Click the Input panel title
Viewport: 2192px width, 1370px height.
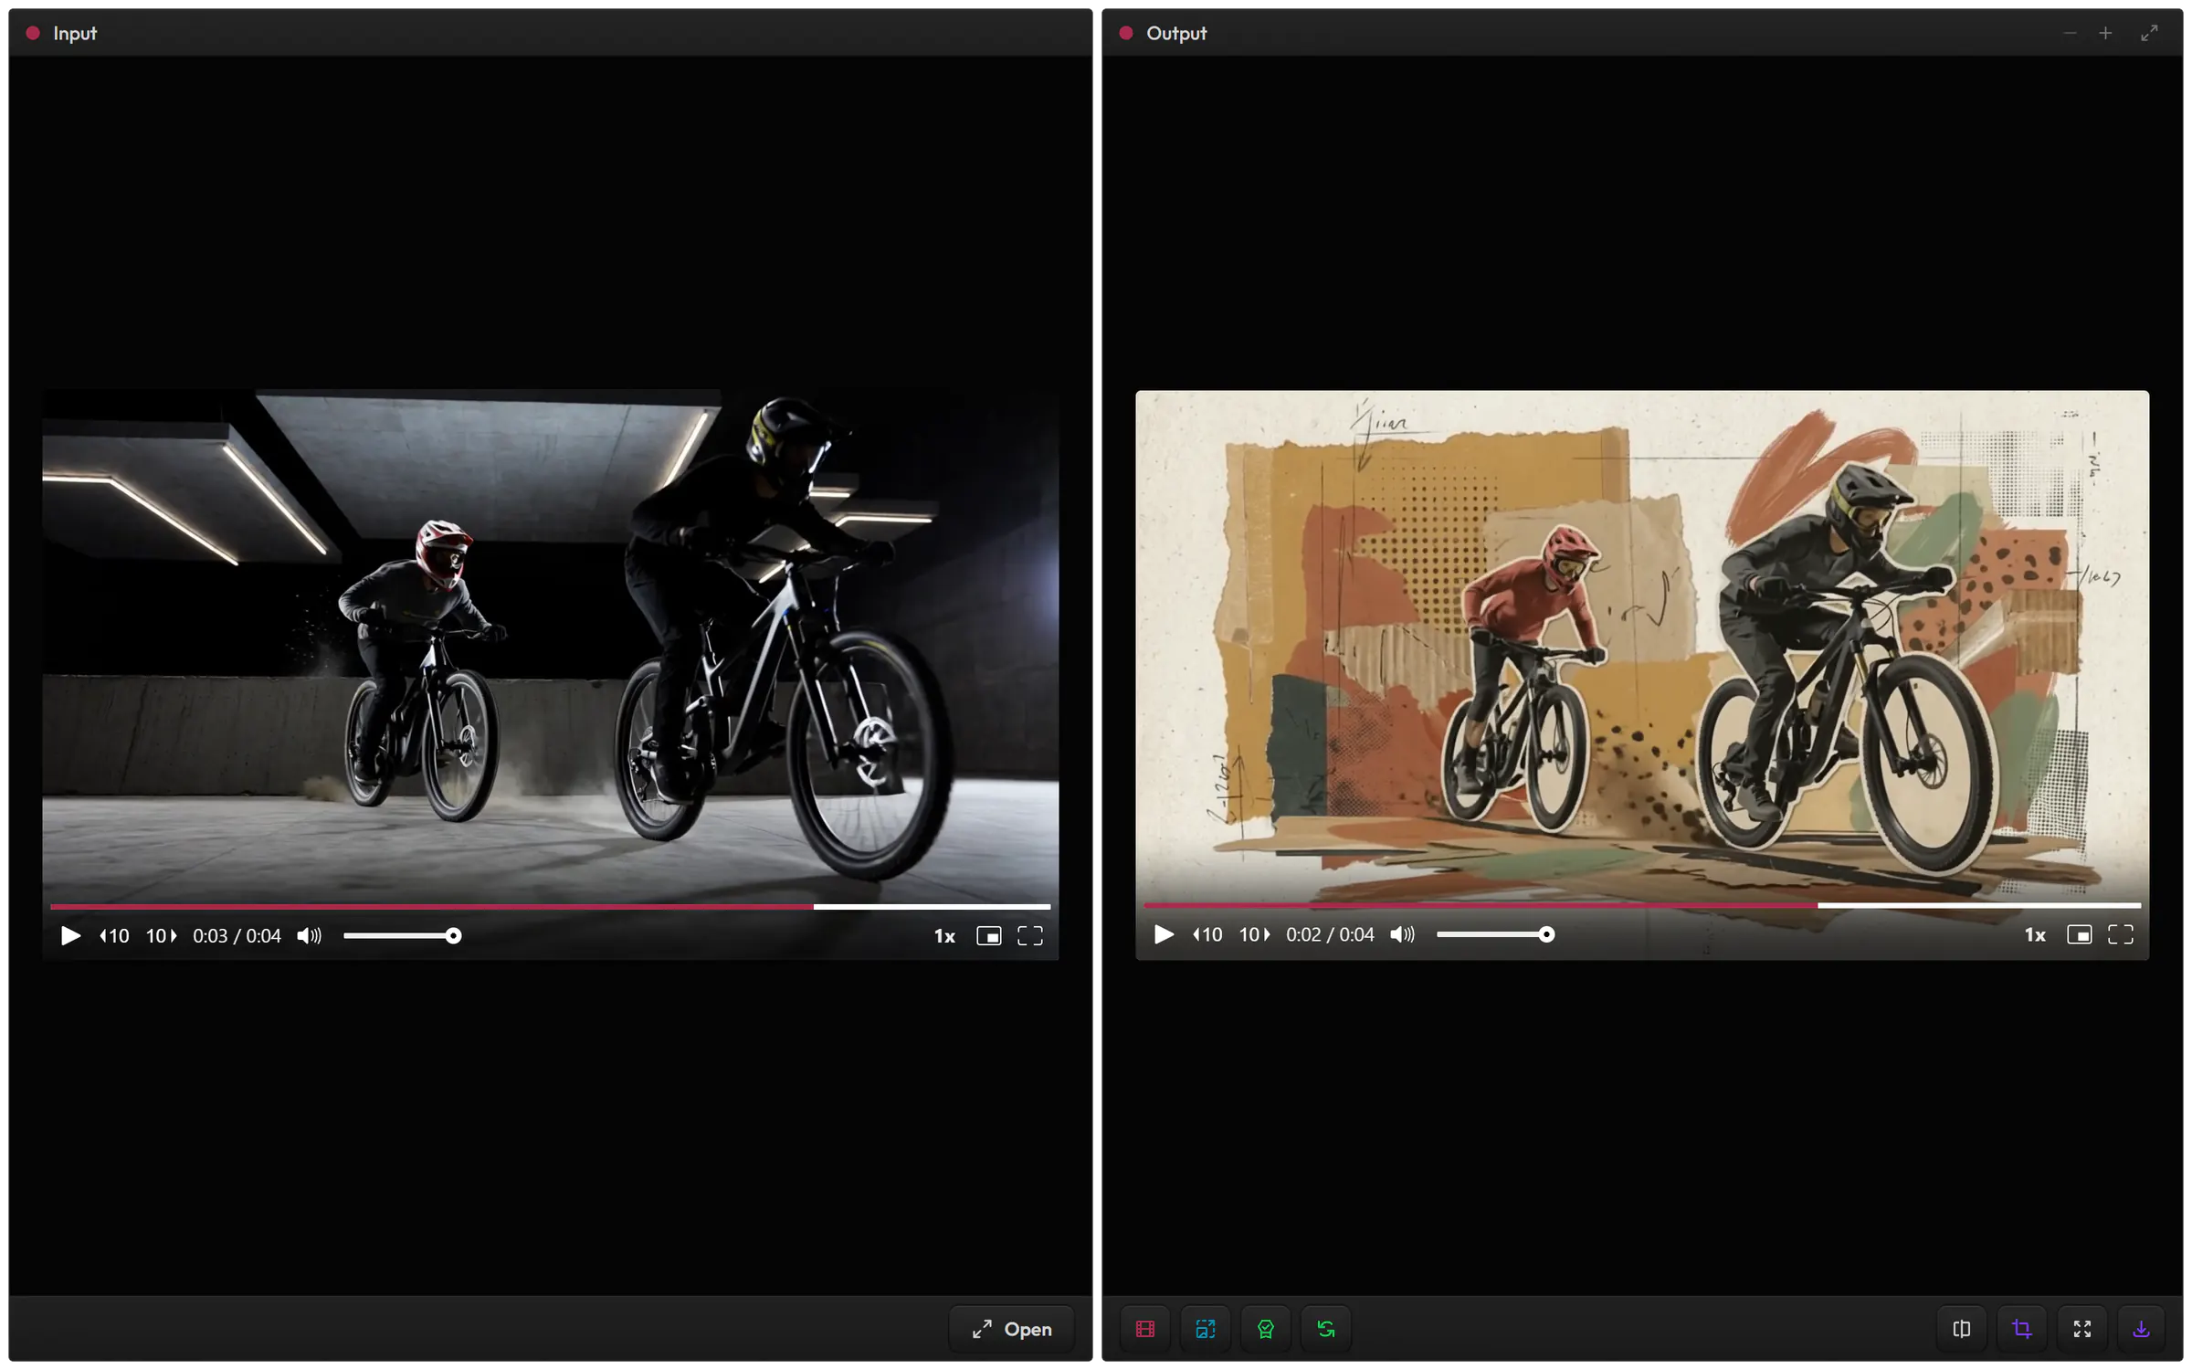click(75, 33)
